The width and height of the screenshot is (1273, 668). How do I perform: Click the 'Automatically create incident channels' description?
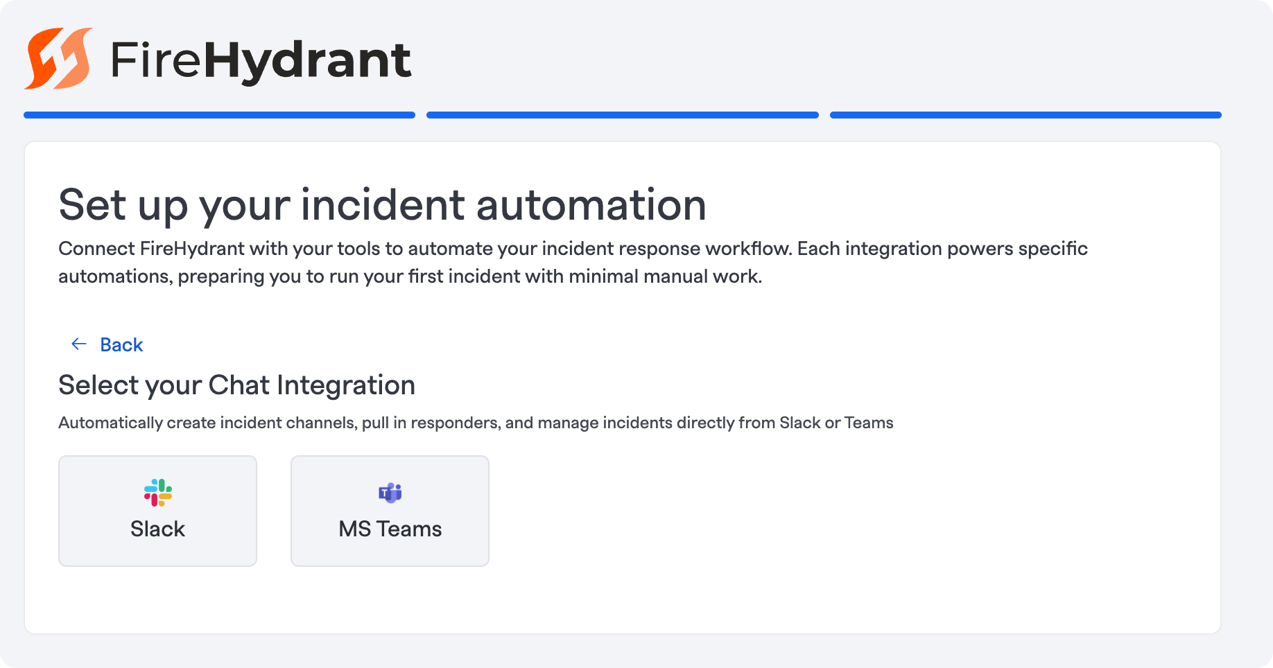[476, 423]
